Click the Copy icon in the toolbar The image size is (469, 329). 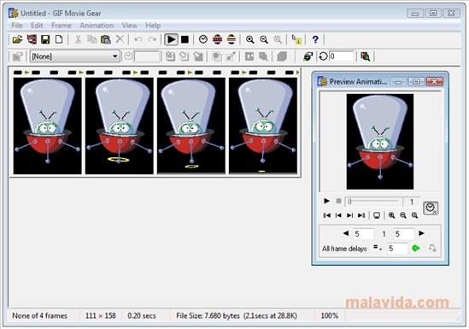click(91, 39)
